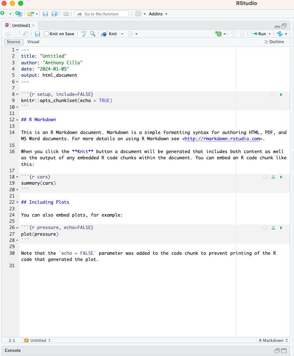294x356 pixels.
Task: Open the workspace panes dropdown arrow
Action: pos(145,14)
